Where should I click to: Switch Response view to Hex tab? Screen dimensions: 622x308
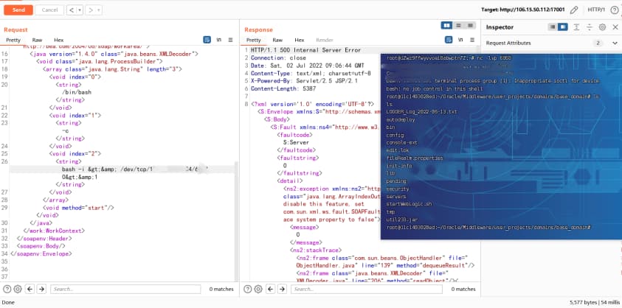click(x=300, y=40)
